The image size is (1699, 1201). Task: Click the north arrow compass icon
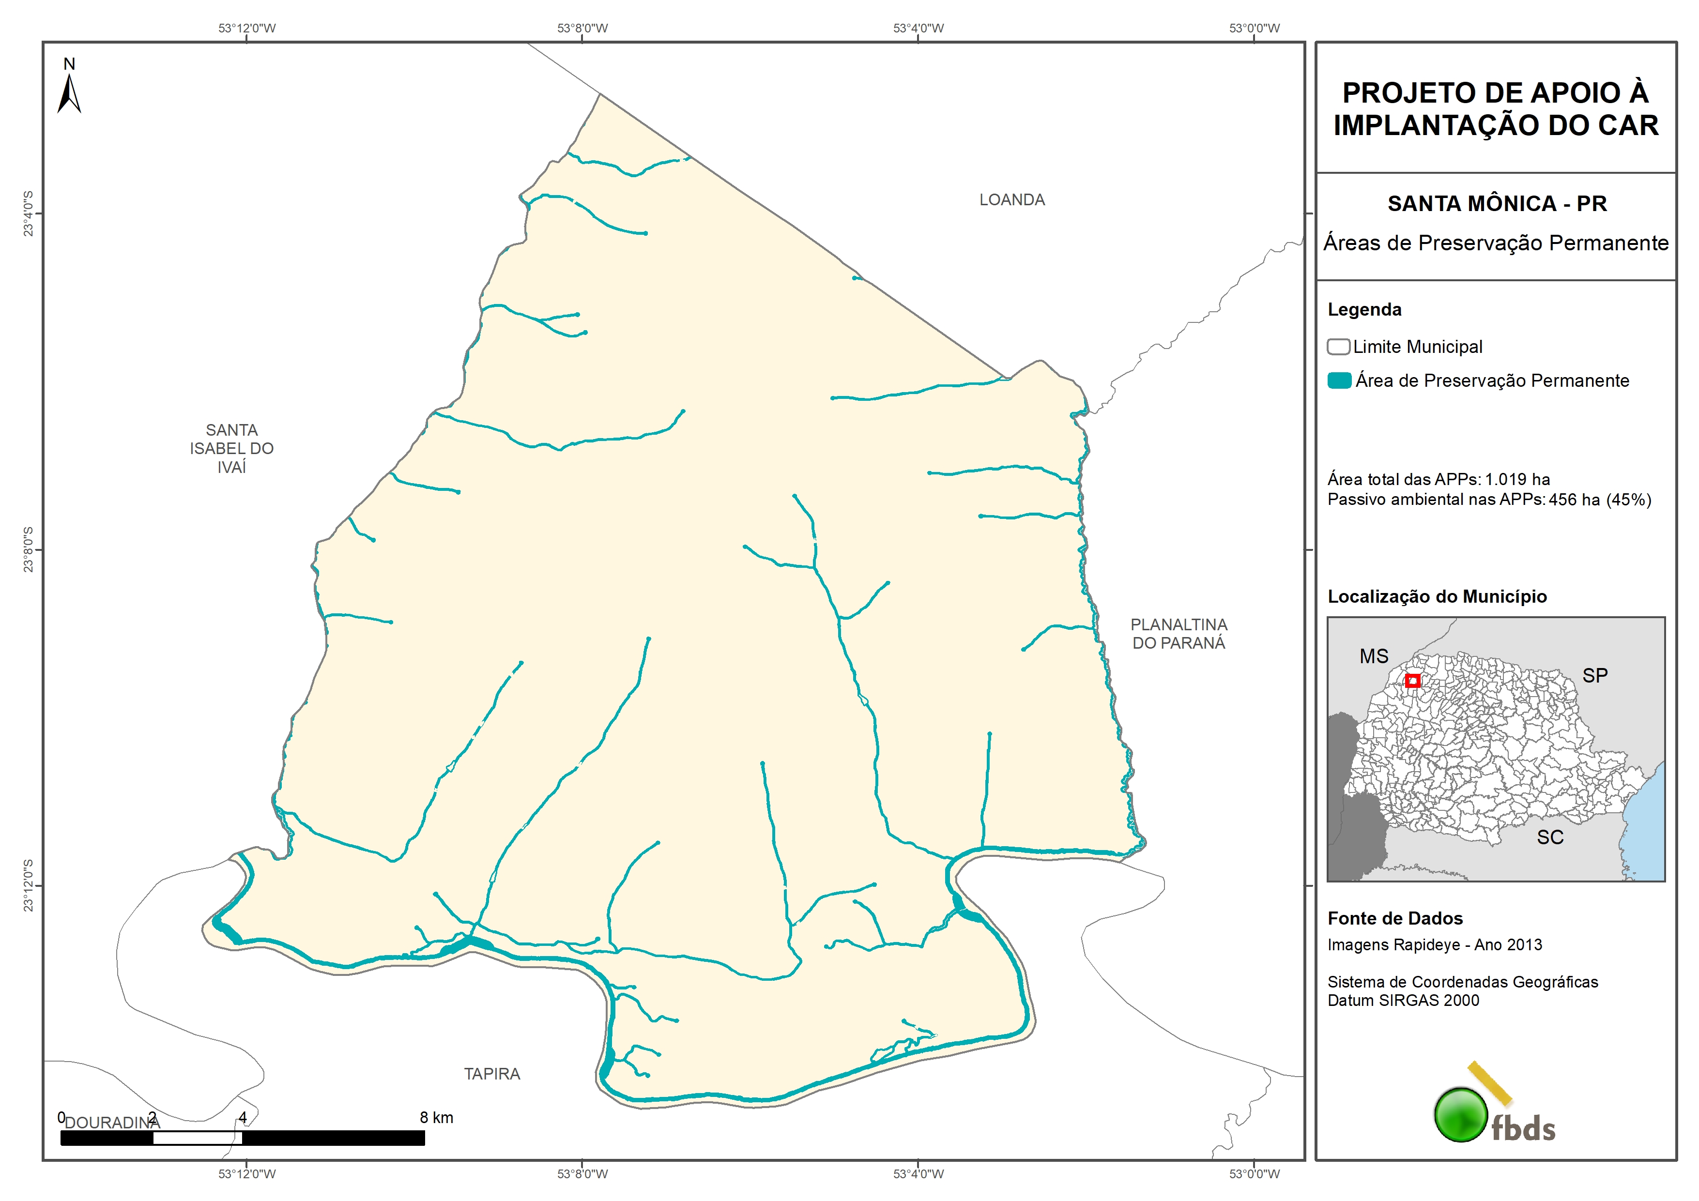69,94
